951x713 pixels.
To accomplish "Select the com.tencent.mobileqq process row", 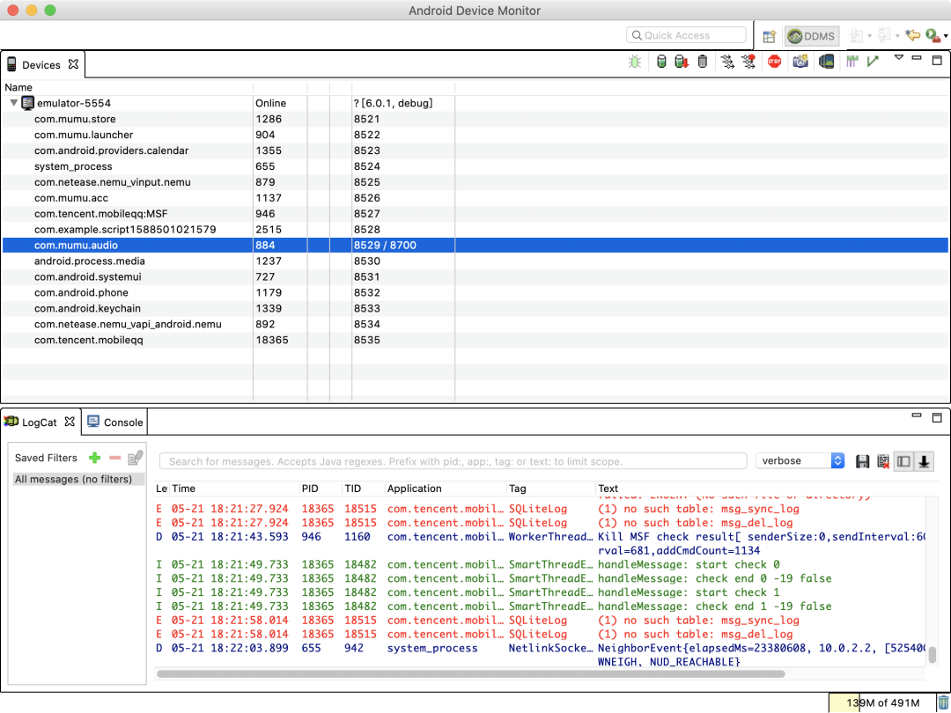I will [475, 340].
